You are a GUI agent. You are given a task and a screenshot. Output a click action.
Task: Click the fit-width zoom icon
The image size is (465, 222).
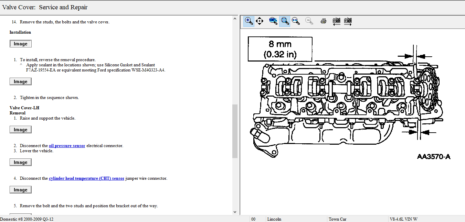295,21
